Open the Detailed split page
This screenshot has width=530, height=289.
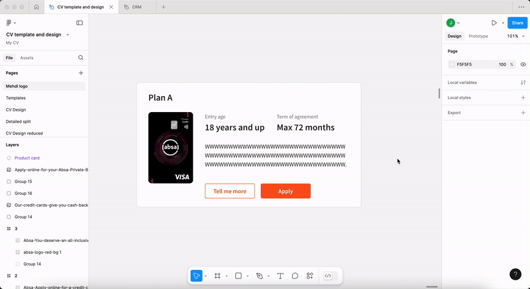click(19, 122)
